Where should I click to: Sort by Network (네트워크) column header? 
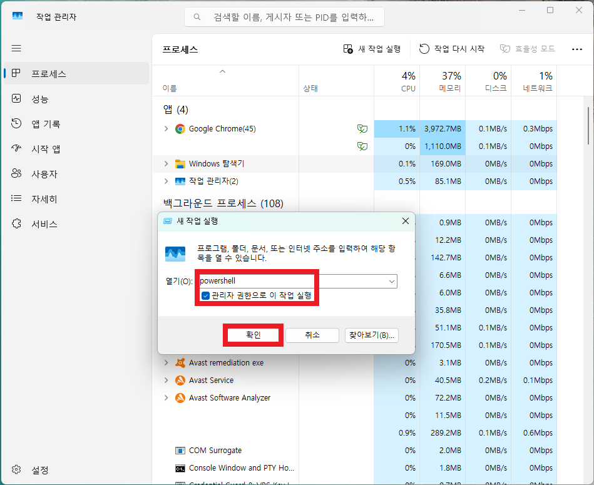pyautogui.click(x=534, y=81)
